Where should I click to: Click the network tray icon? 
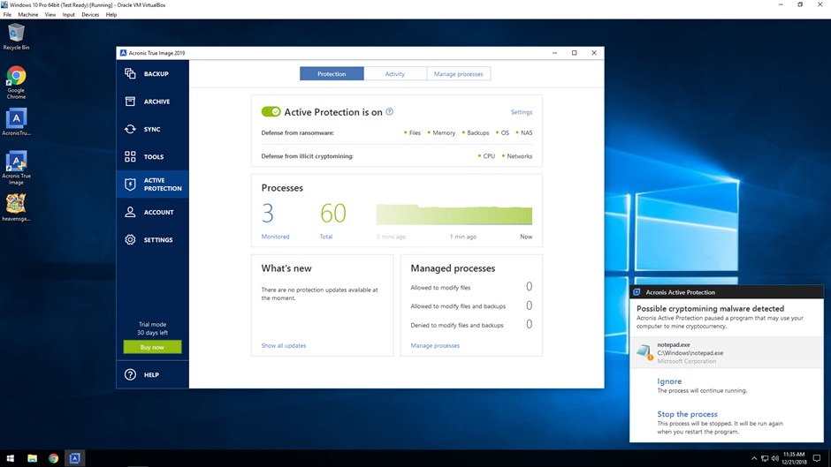coord(764,458)
